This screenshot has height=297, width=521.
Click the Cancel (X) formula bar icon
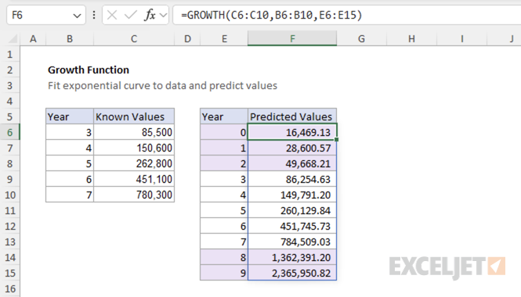[112, 15]
